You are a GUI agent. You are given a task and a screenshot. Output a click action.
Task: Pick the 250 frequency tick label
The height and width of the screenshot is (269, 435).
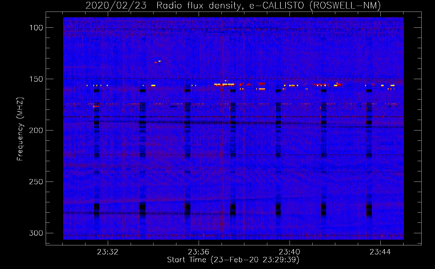tap(36, 182)
